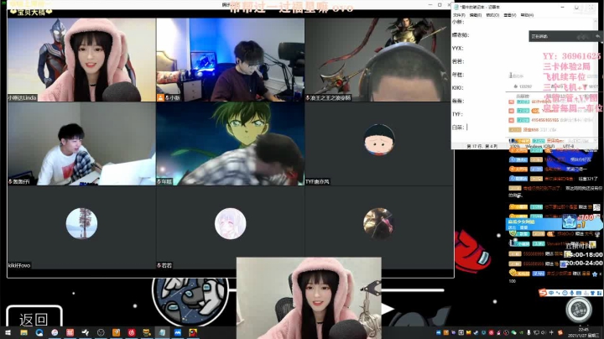
Task: Click the Notepad line labeled KIKI:
Action: (x=457, y=88)
